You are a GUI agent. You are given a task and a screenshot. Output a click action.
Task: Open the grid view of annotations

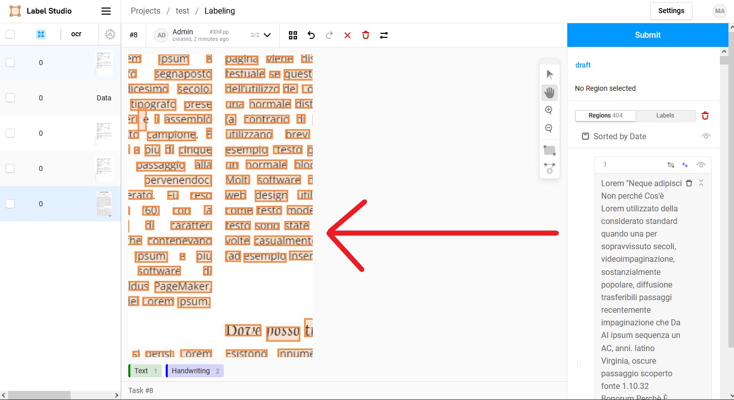click(x=292, y=35)
